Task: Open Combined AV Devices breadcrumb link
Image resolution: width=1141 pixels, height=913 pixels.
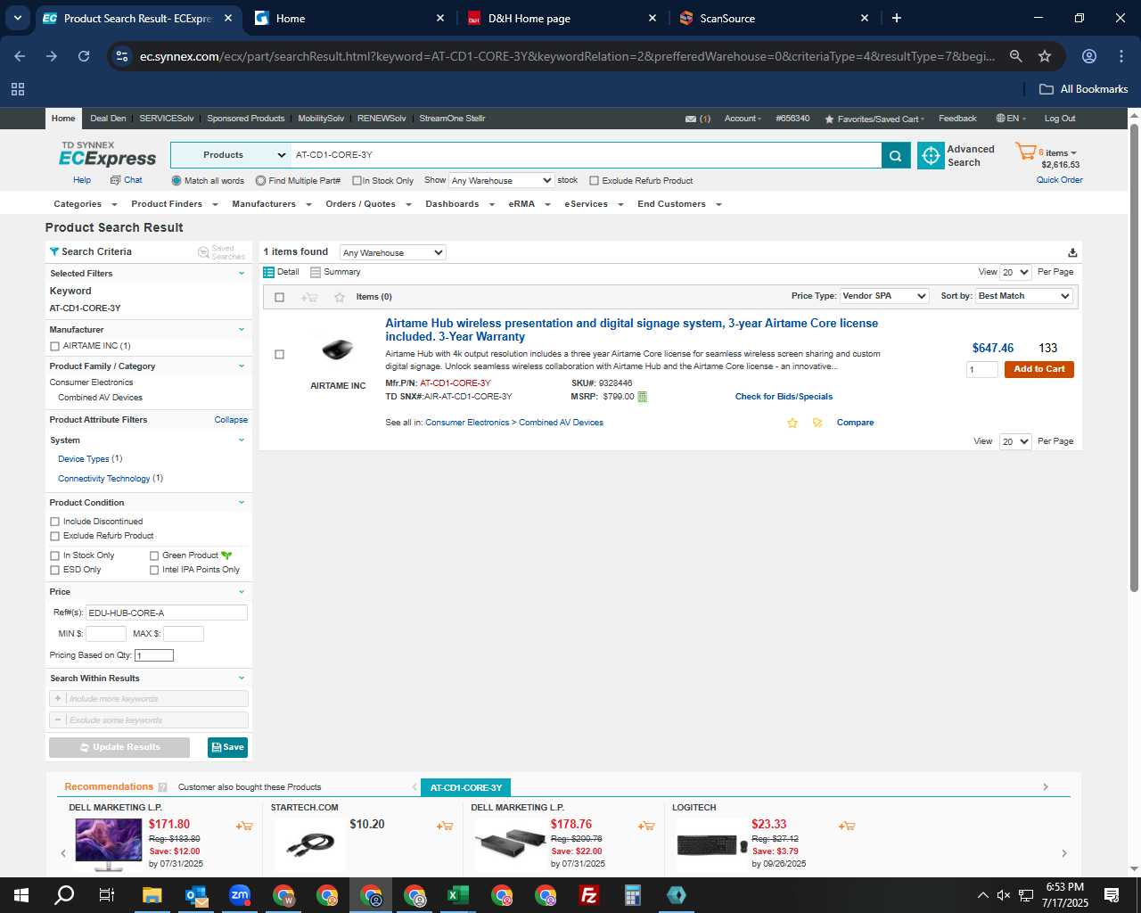Action: (x=561, y=423)
